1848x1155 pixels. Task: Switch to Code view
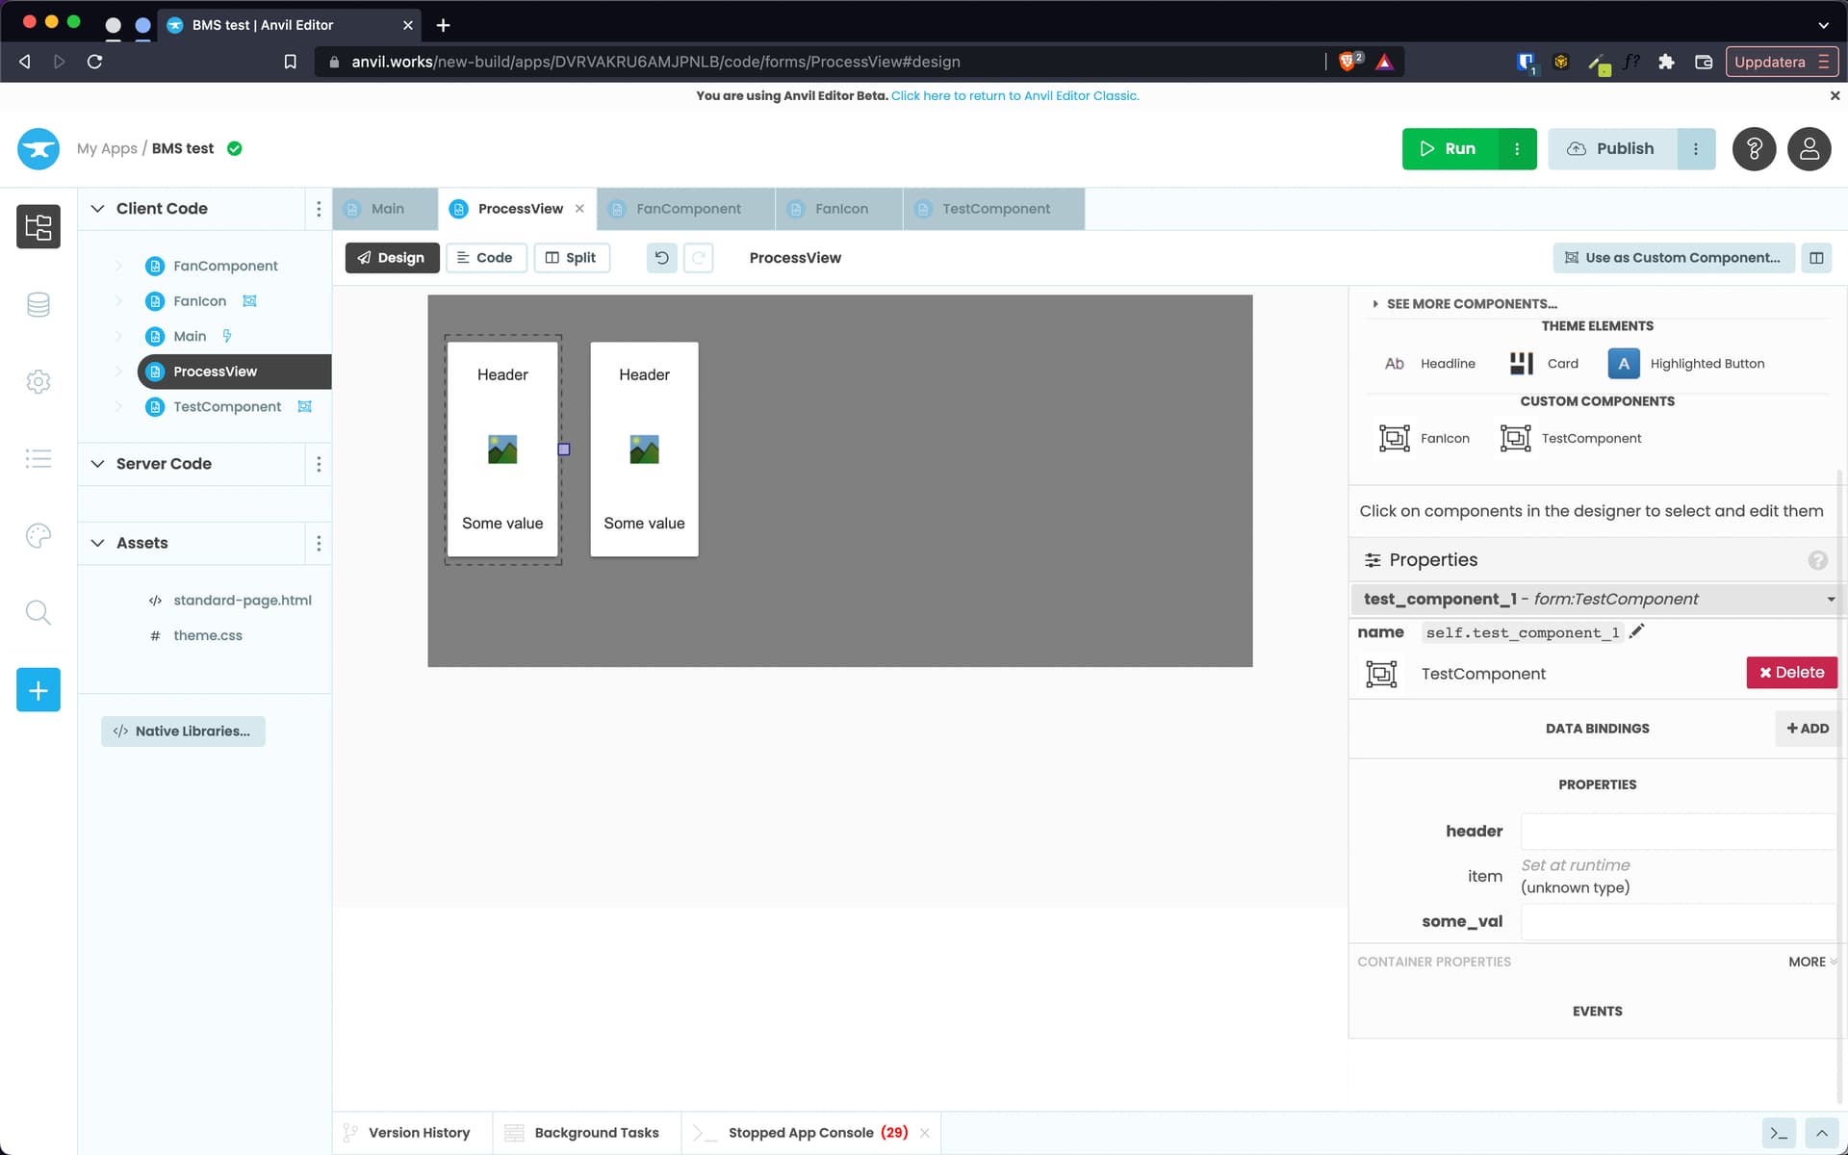[486, 257]
